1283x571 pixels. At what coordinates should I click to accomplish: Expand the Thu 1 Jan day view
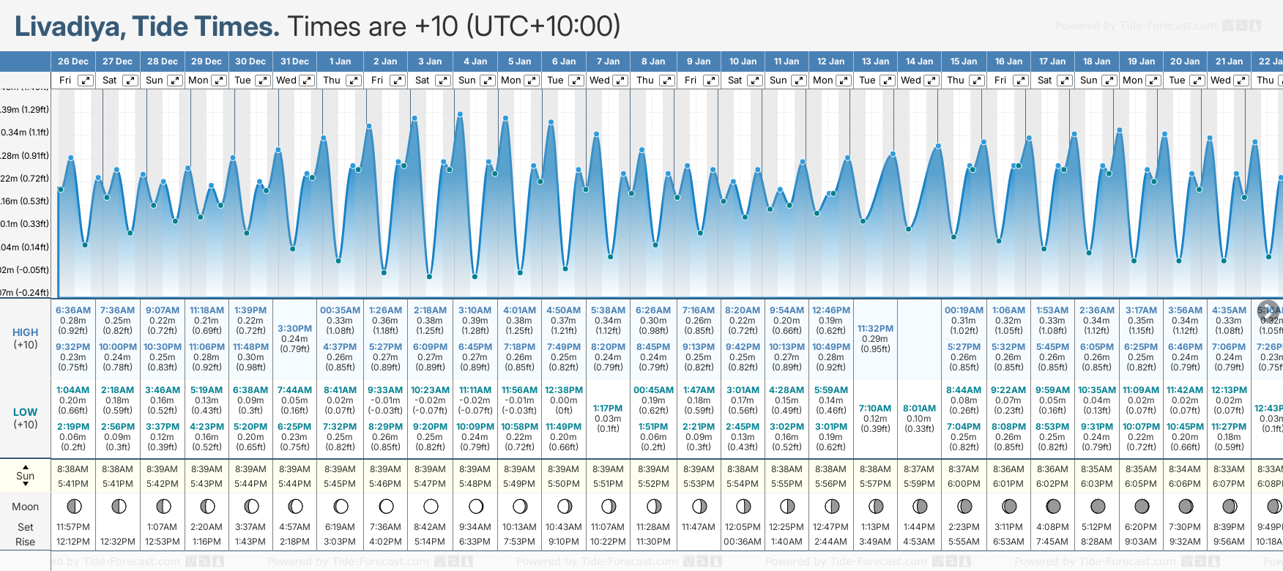354,81
